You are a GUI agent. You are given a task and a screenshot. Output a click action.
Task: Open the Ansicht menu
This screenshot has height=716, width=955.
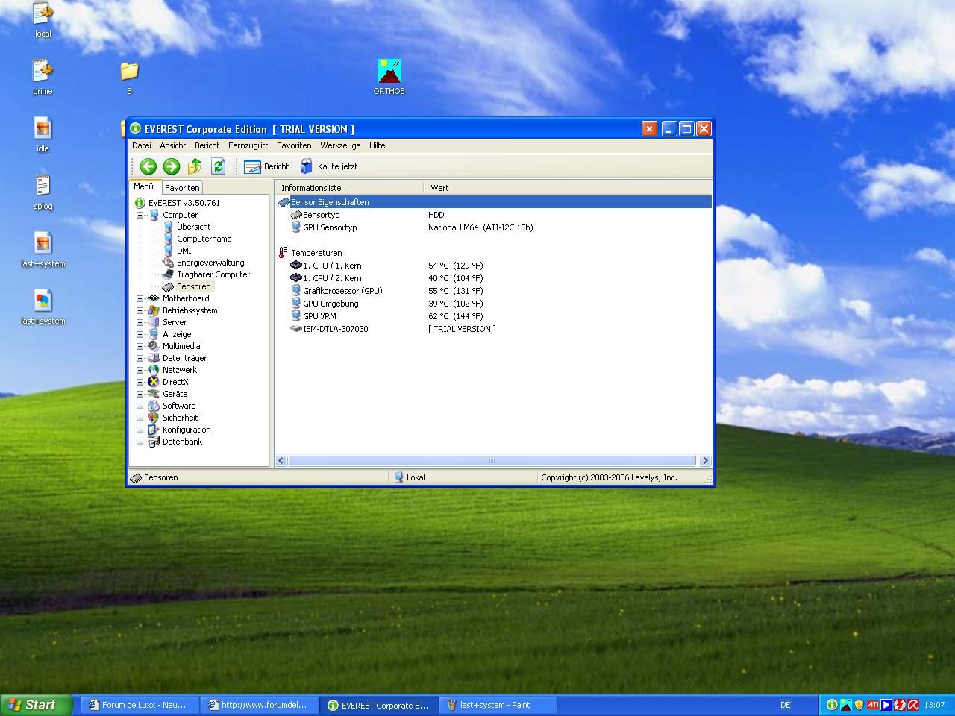pyautogui.click(x=173, y=145)
